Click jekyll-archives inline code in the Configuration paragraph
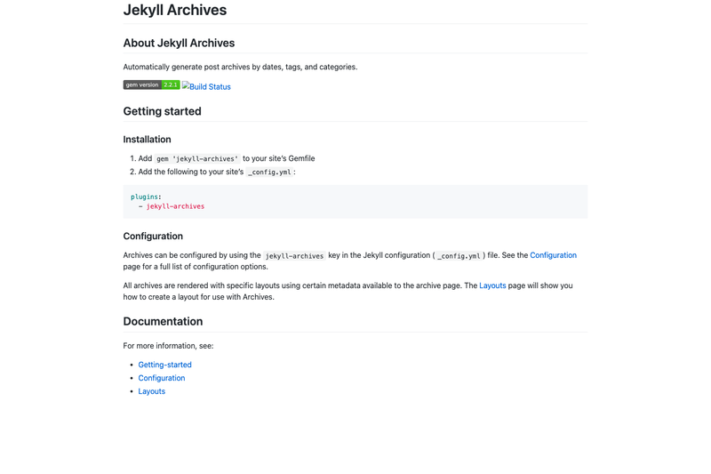Viewport: 711px width, 474px height. coord(294,256)
